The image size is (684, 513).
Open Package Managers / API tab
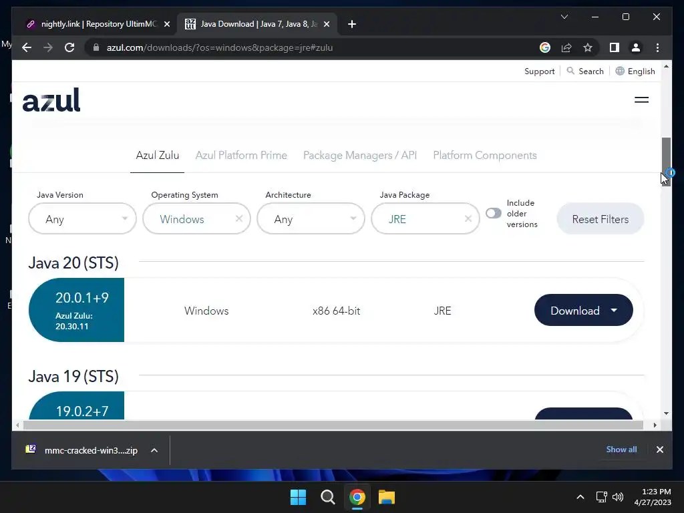point(360,155)
